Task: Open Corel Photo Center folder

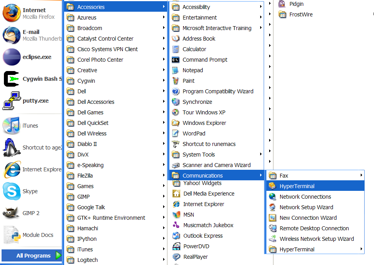Action: 116,60
